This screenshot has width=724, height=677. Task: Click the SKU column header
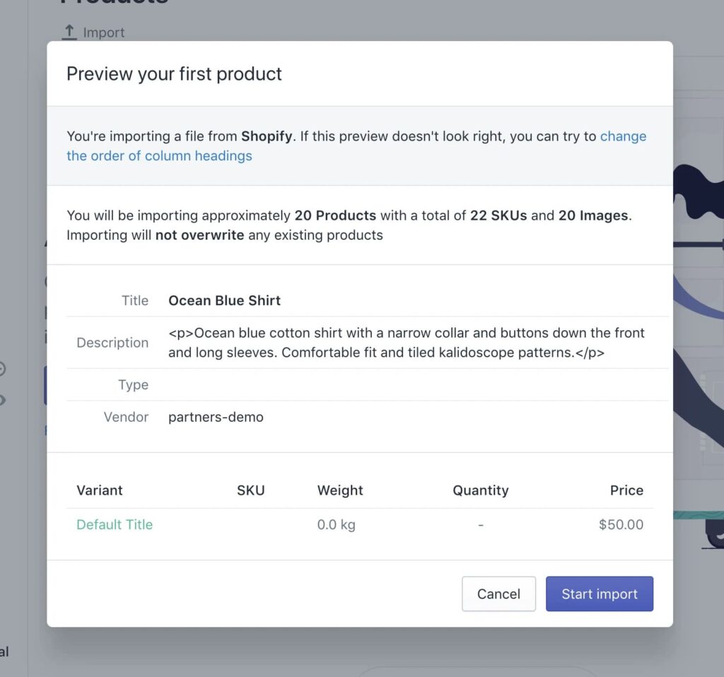point(251,490)
